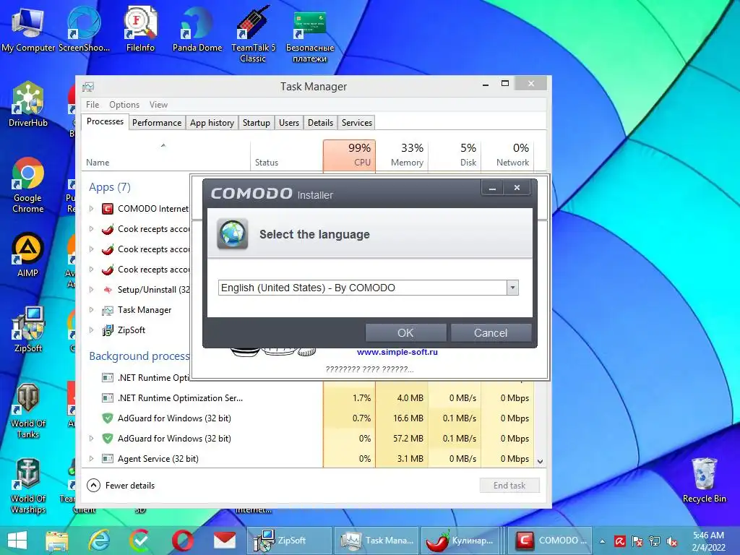Click OK in the COMODO Installer

[405, 332]
